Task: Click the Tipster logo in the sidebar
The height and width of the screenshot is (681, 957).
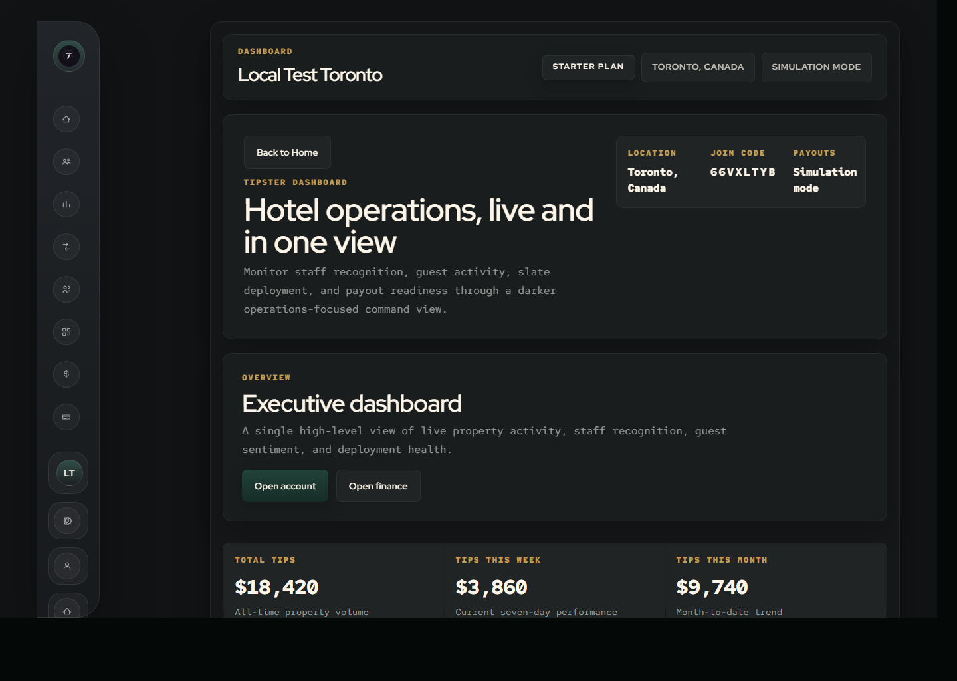Action: (x=69, y=56)
